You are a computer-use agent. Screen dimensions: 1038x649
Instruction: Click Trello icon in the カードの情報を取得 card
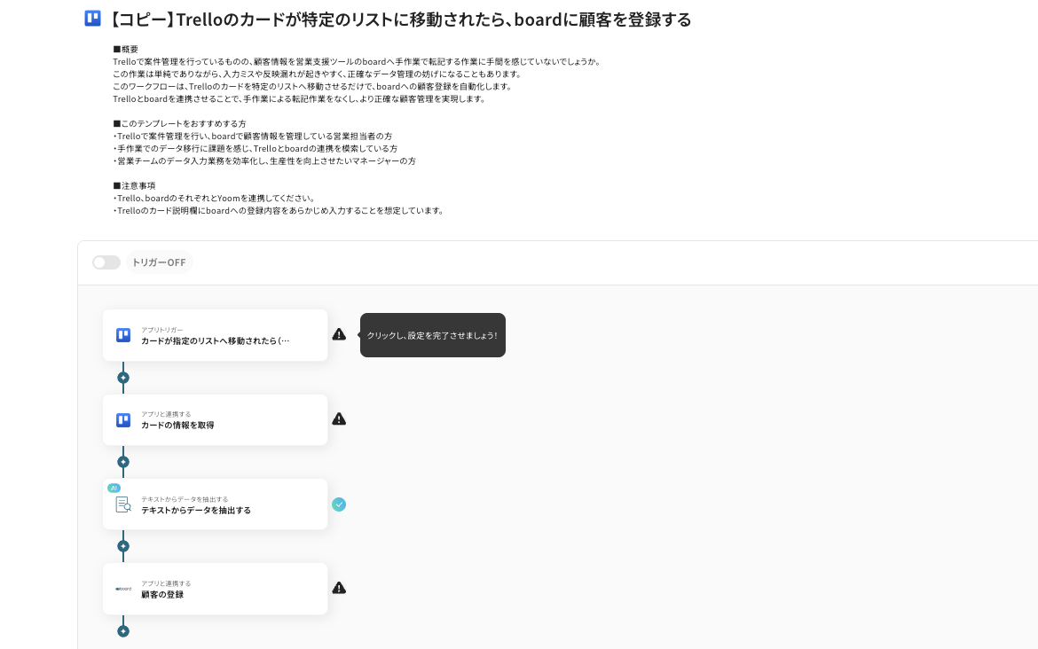coord(123,420)
